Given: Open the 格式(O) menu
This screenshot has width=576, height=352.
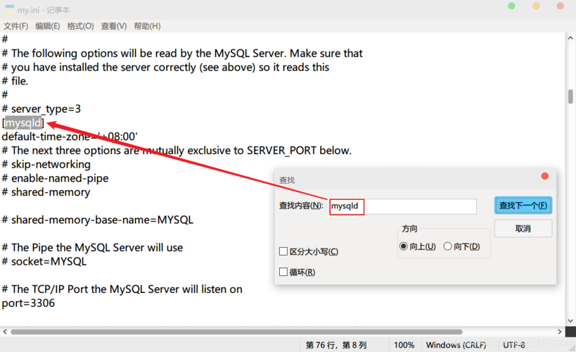Looking at the screenshot, I should pos(80,26).
